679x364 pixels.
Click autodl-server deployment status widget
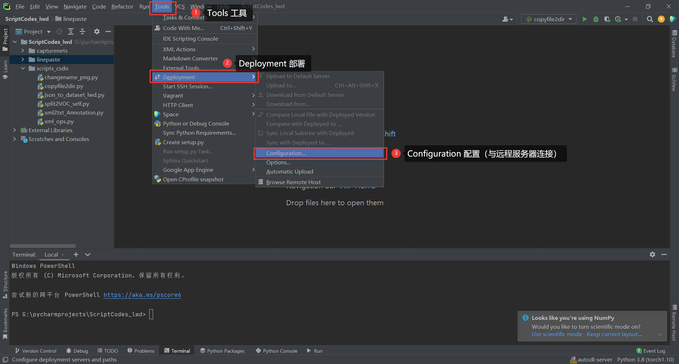[x=591, y=360]
